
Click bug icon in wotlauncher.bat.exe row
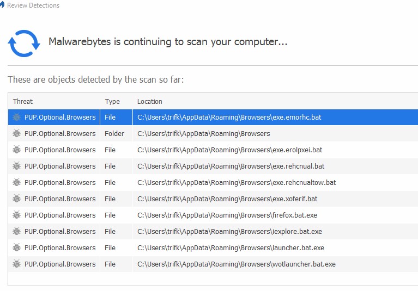[x=16, y=264]
